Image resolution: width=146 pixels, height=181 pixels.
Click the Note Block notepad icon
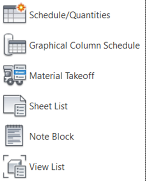14,136
